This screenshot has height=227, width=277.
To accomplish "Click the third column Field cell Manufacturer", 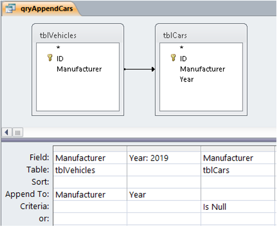I will (x=238, y=158).
